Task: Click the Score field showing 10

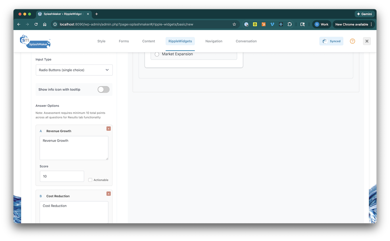Action: (x=62, y=176)
